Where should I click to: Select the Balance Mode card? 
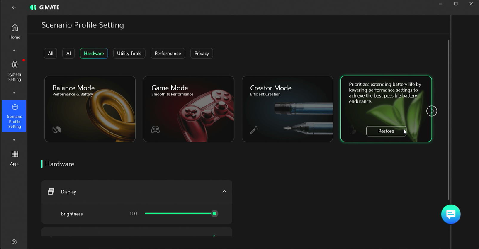(x=90, y=109)
